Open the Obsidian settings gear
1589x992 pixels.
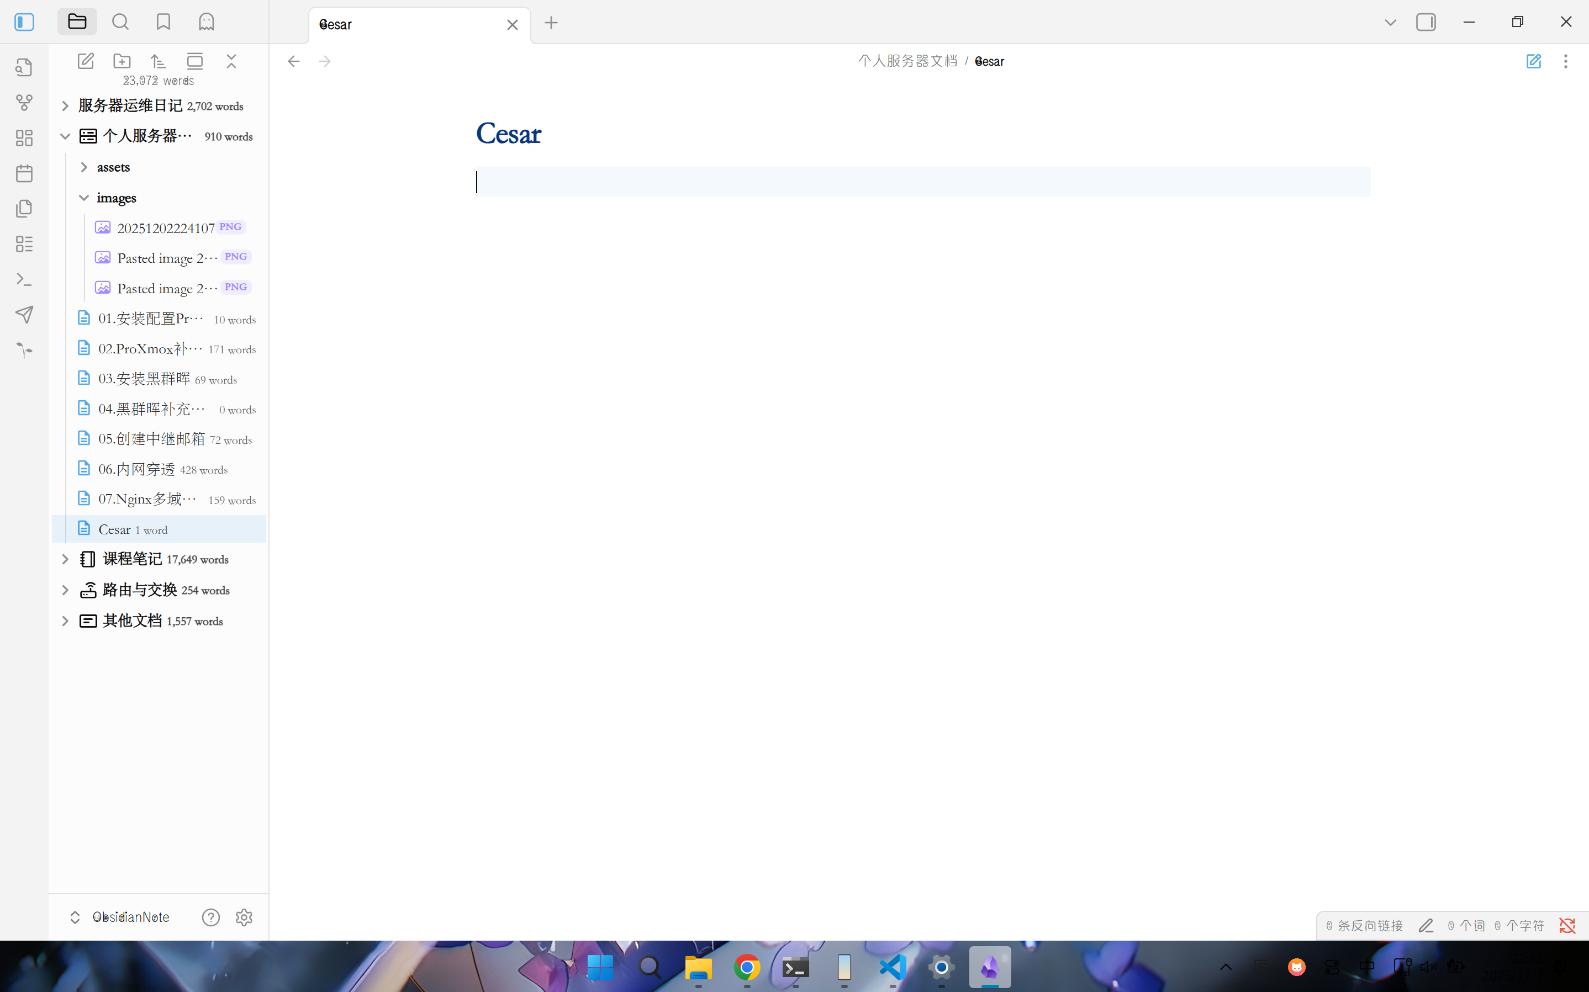click(x=244, y=917)
